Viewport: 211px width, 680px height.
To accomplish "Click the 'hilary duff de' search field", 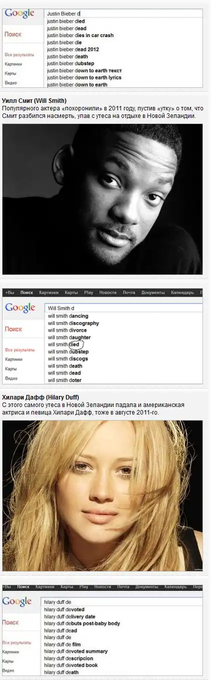I will coord(121,602).
